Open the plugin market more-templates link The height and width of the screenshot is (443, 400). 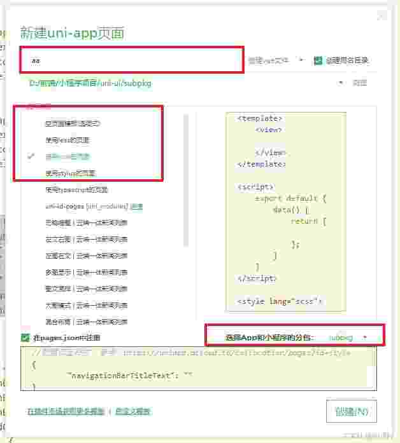click(66, 411)
